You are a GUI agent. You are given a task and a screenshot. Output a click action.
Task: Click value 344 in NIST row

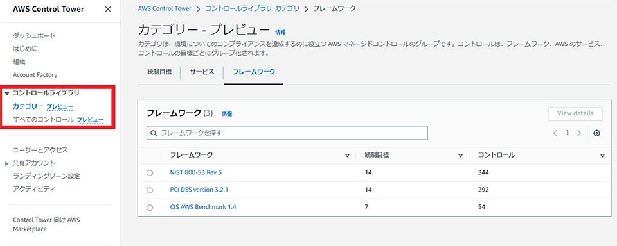coord(483,172)
